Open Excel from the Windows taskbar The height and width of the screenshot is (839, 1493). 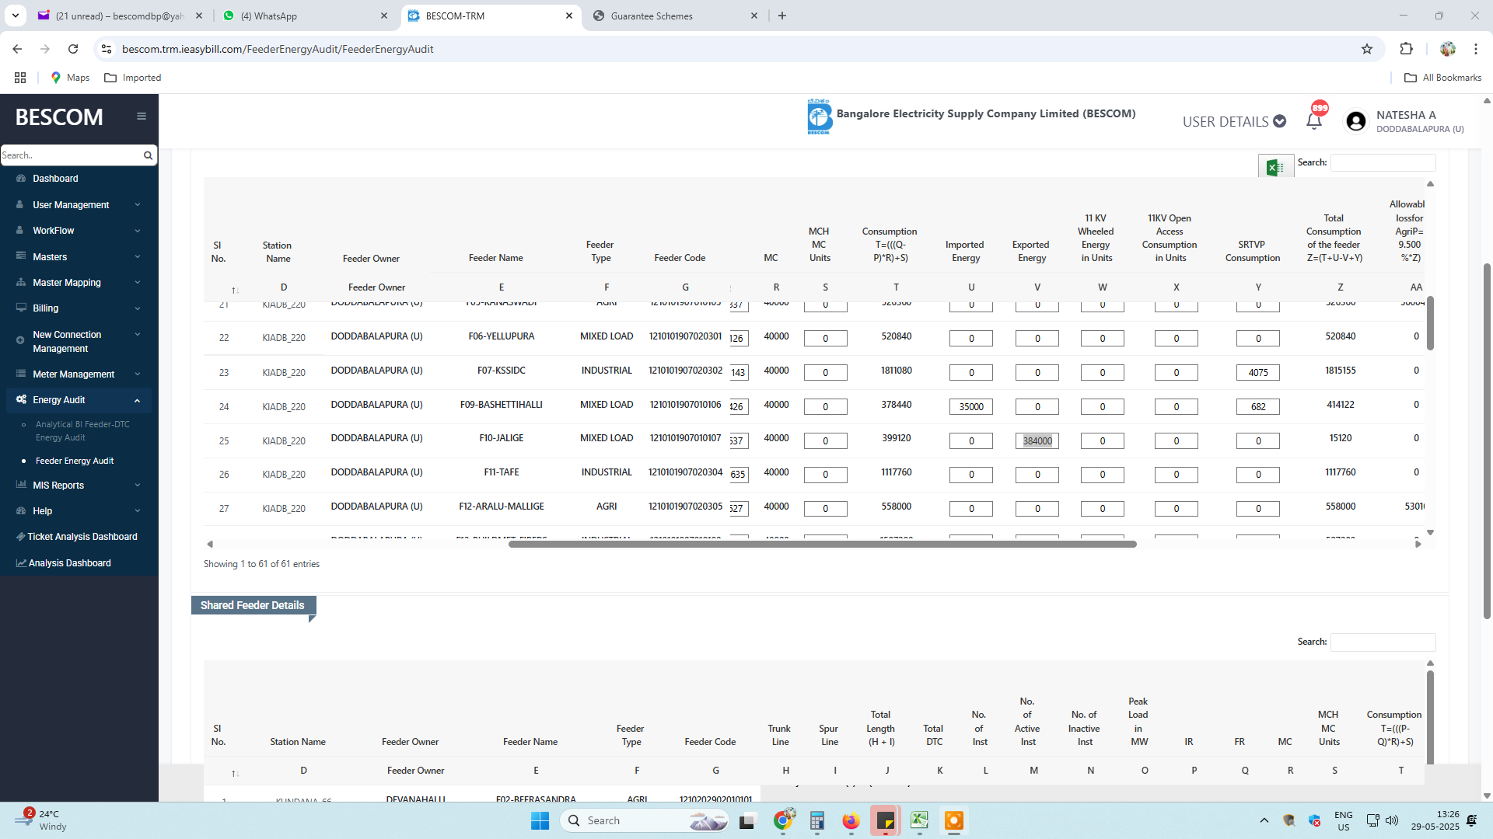coord(919,820)
